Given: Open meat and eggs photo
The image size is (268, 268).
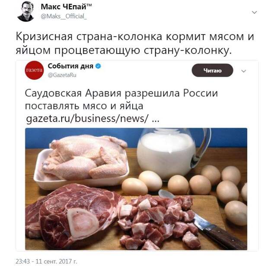Looking at the screenshot, I should click(136, 189).
